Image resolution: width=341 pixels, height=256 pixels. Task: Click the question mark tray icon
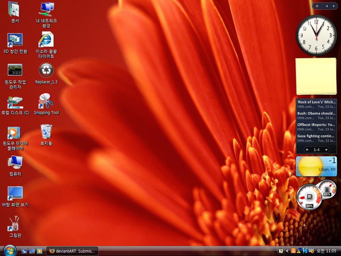tap(281, 251)
